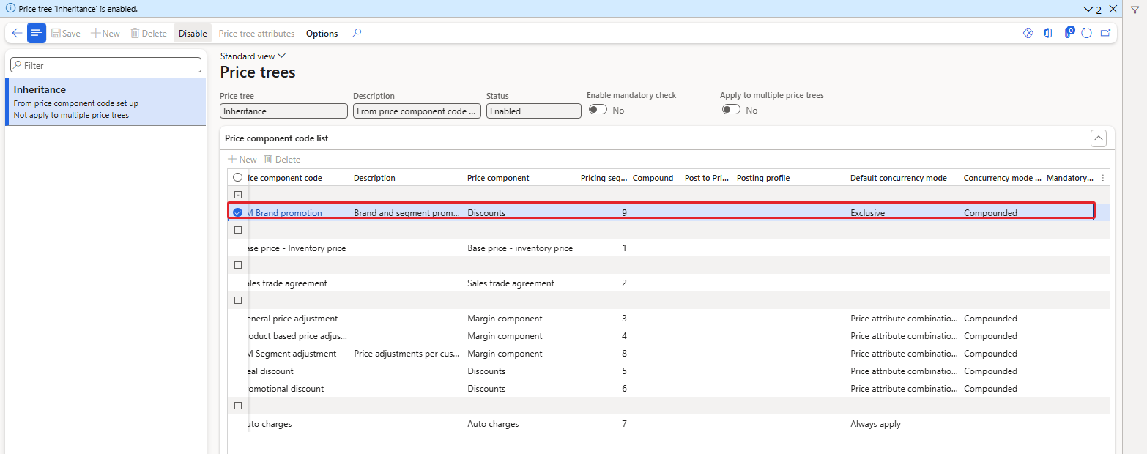Click into the Filter search box
Viewport: 1147px width, 454px height.
[105, 65]
